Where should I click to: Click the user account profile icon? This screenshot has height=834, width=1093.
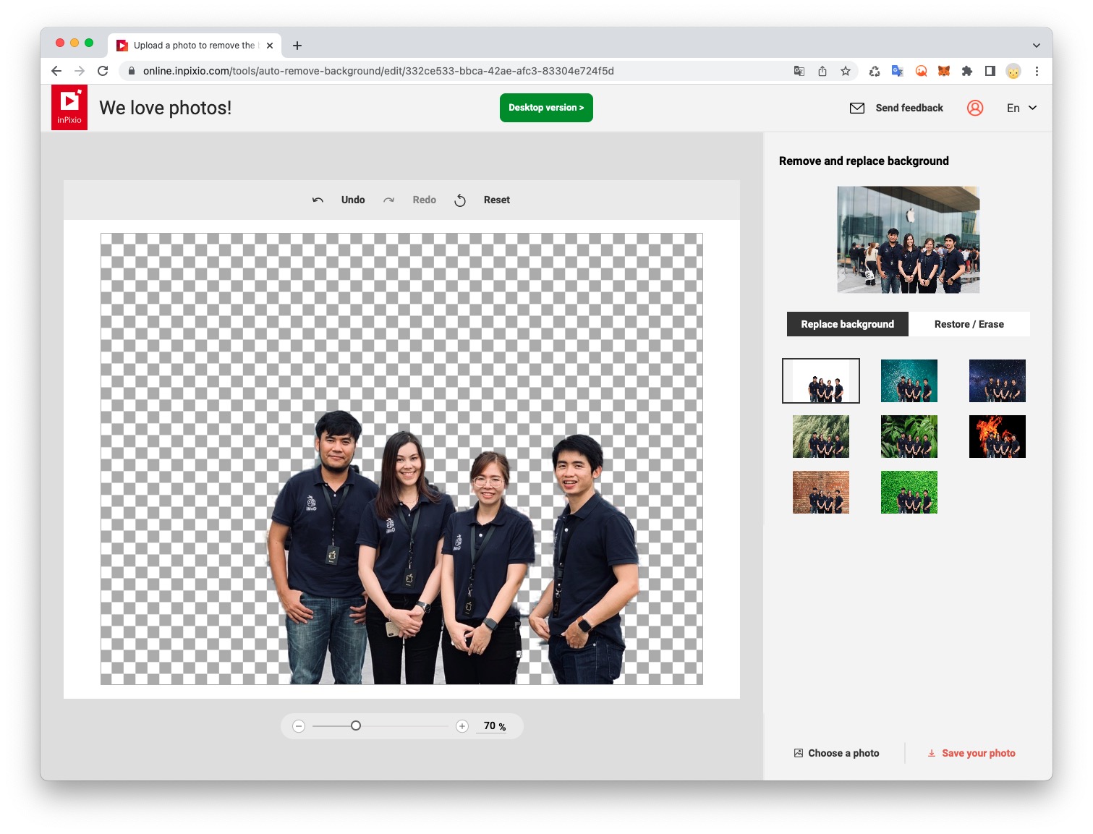click(x=975, y=107)
